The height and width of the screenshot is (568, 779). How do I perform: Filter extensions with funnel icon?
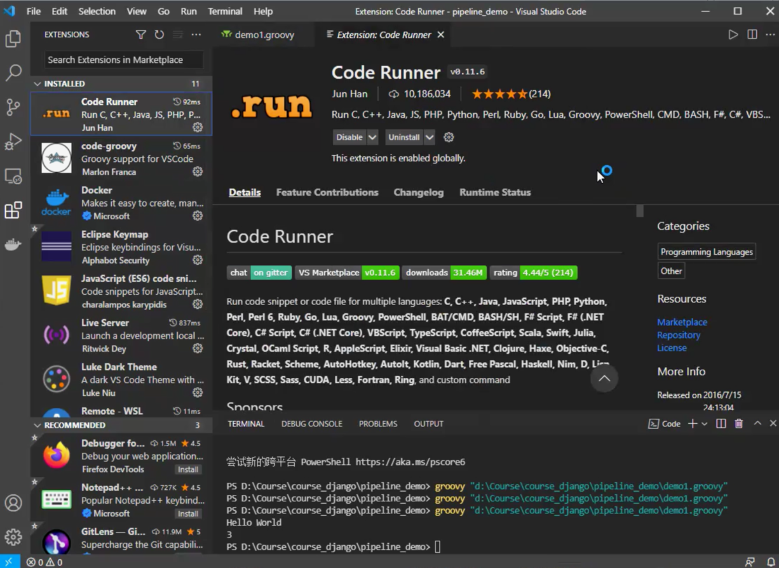[141, 35]
